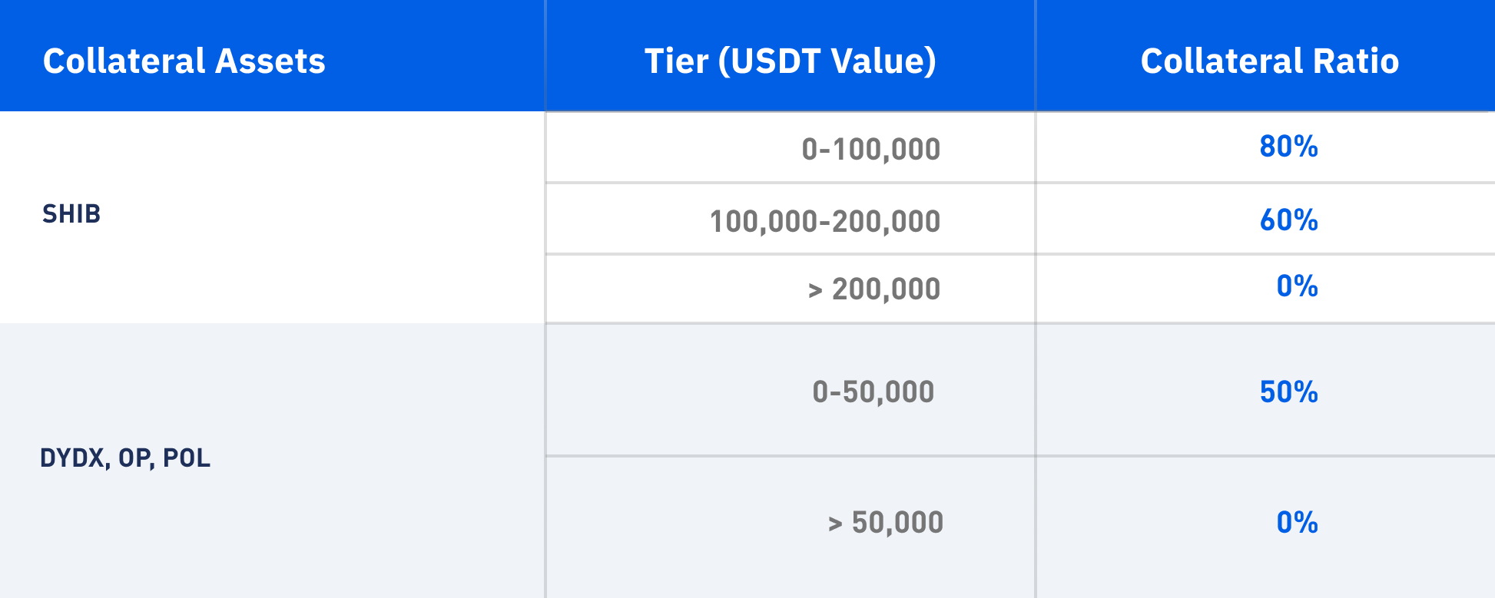This screenshot has width=1495, height=598.
Task: Click the 0% ratio in the SHIB section
Action: [x=1297, y=286]
